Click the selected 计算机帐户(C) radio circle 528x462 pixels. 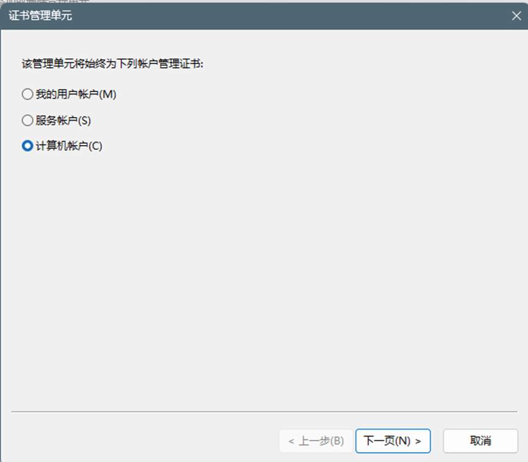point(27,146)
